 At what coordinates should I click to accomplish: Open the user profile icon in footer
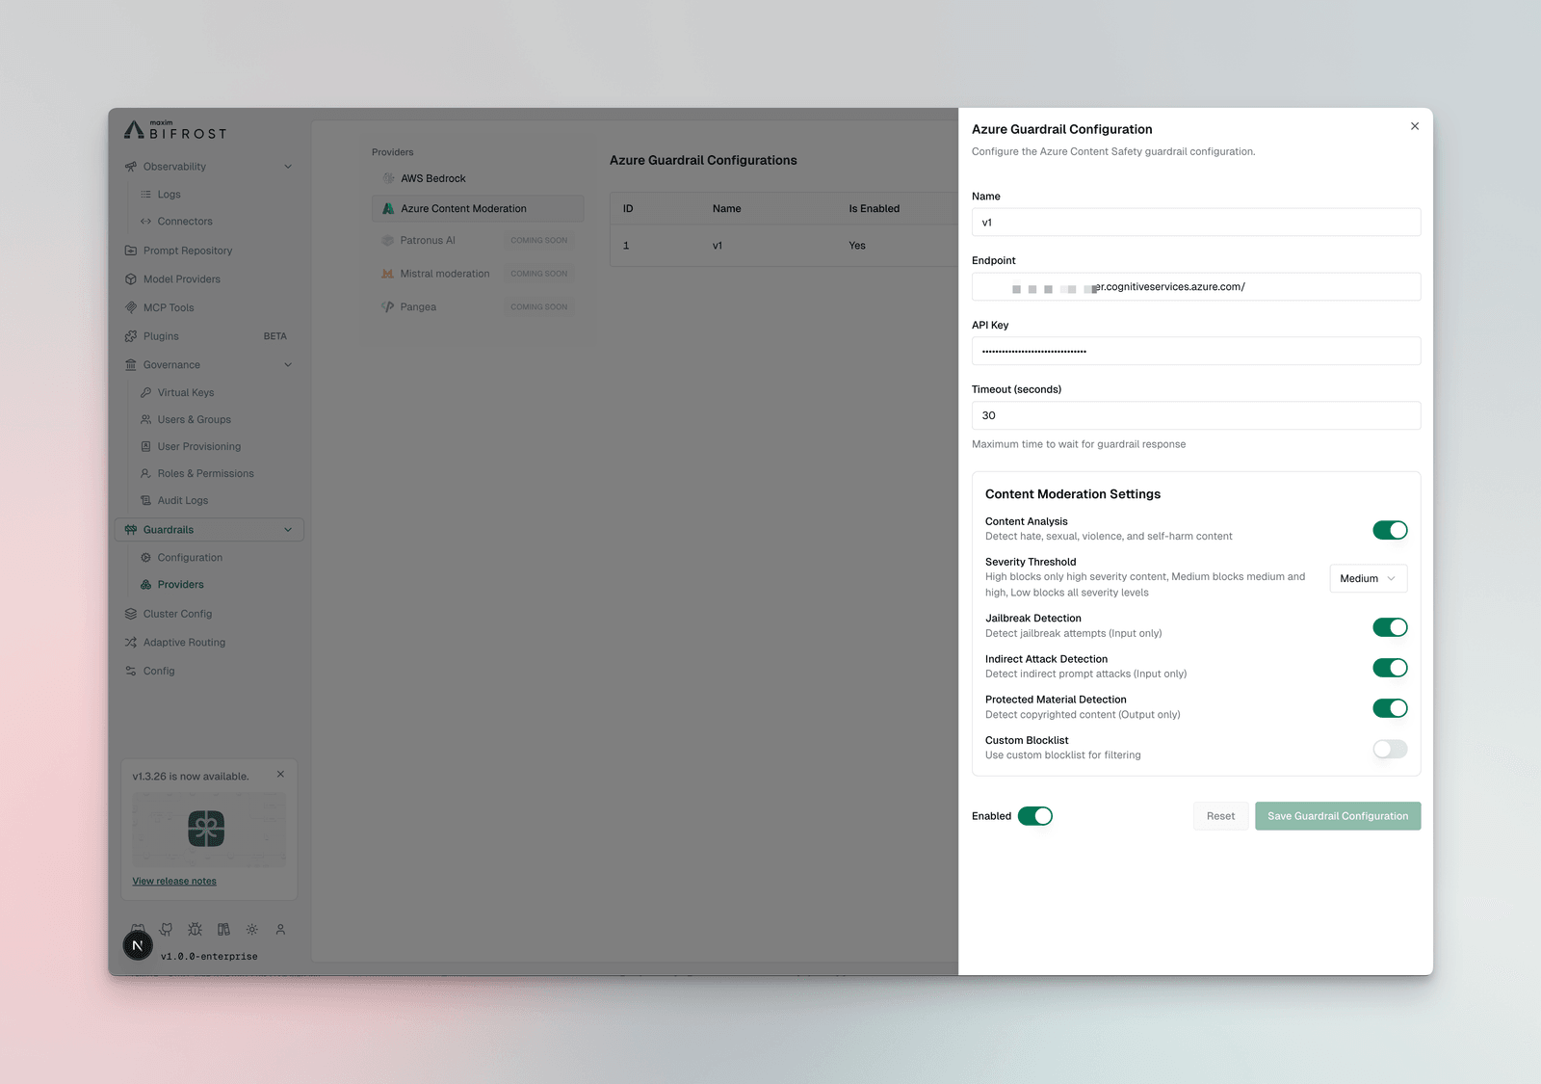[280, 930]
